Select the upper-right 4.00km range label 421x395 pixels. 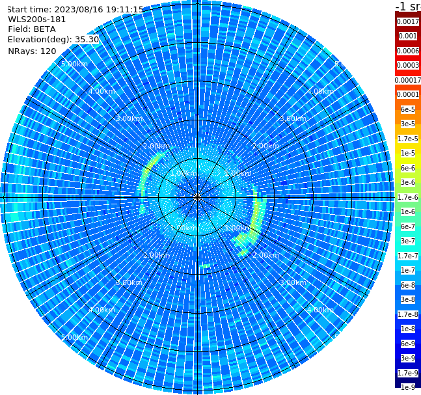pyautogui.click(x=320, y=91)
